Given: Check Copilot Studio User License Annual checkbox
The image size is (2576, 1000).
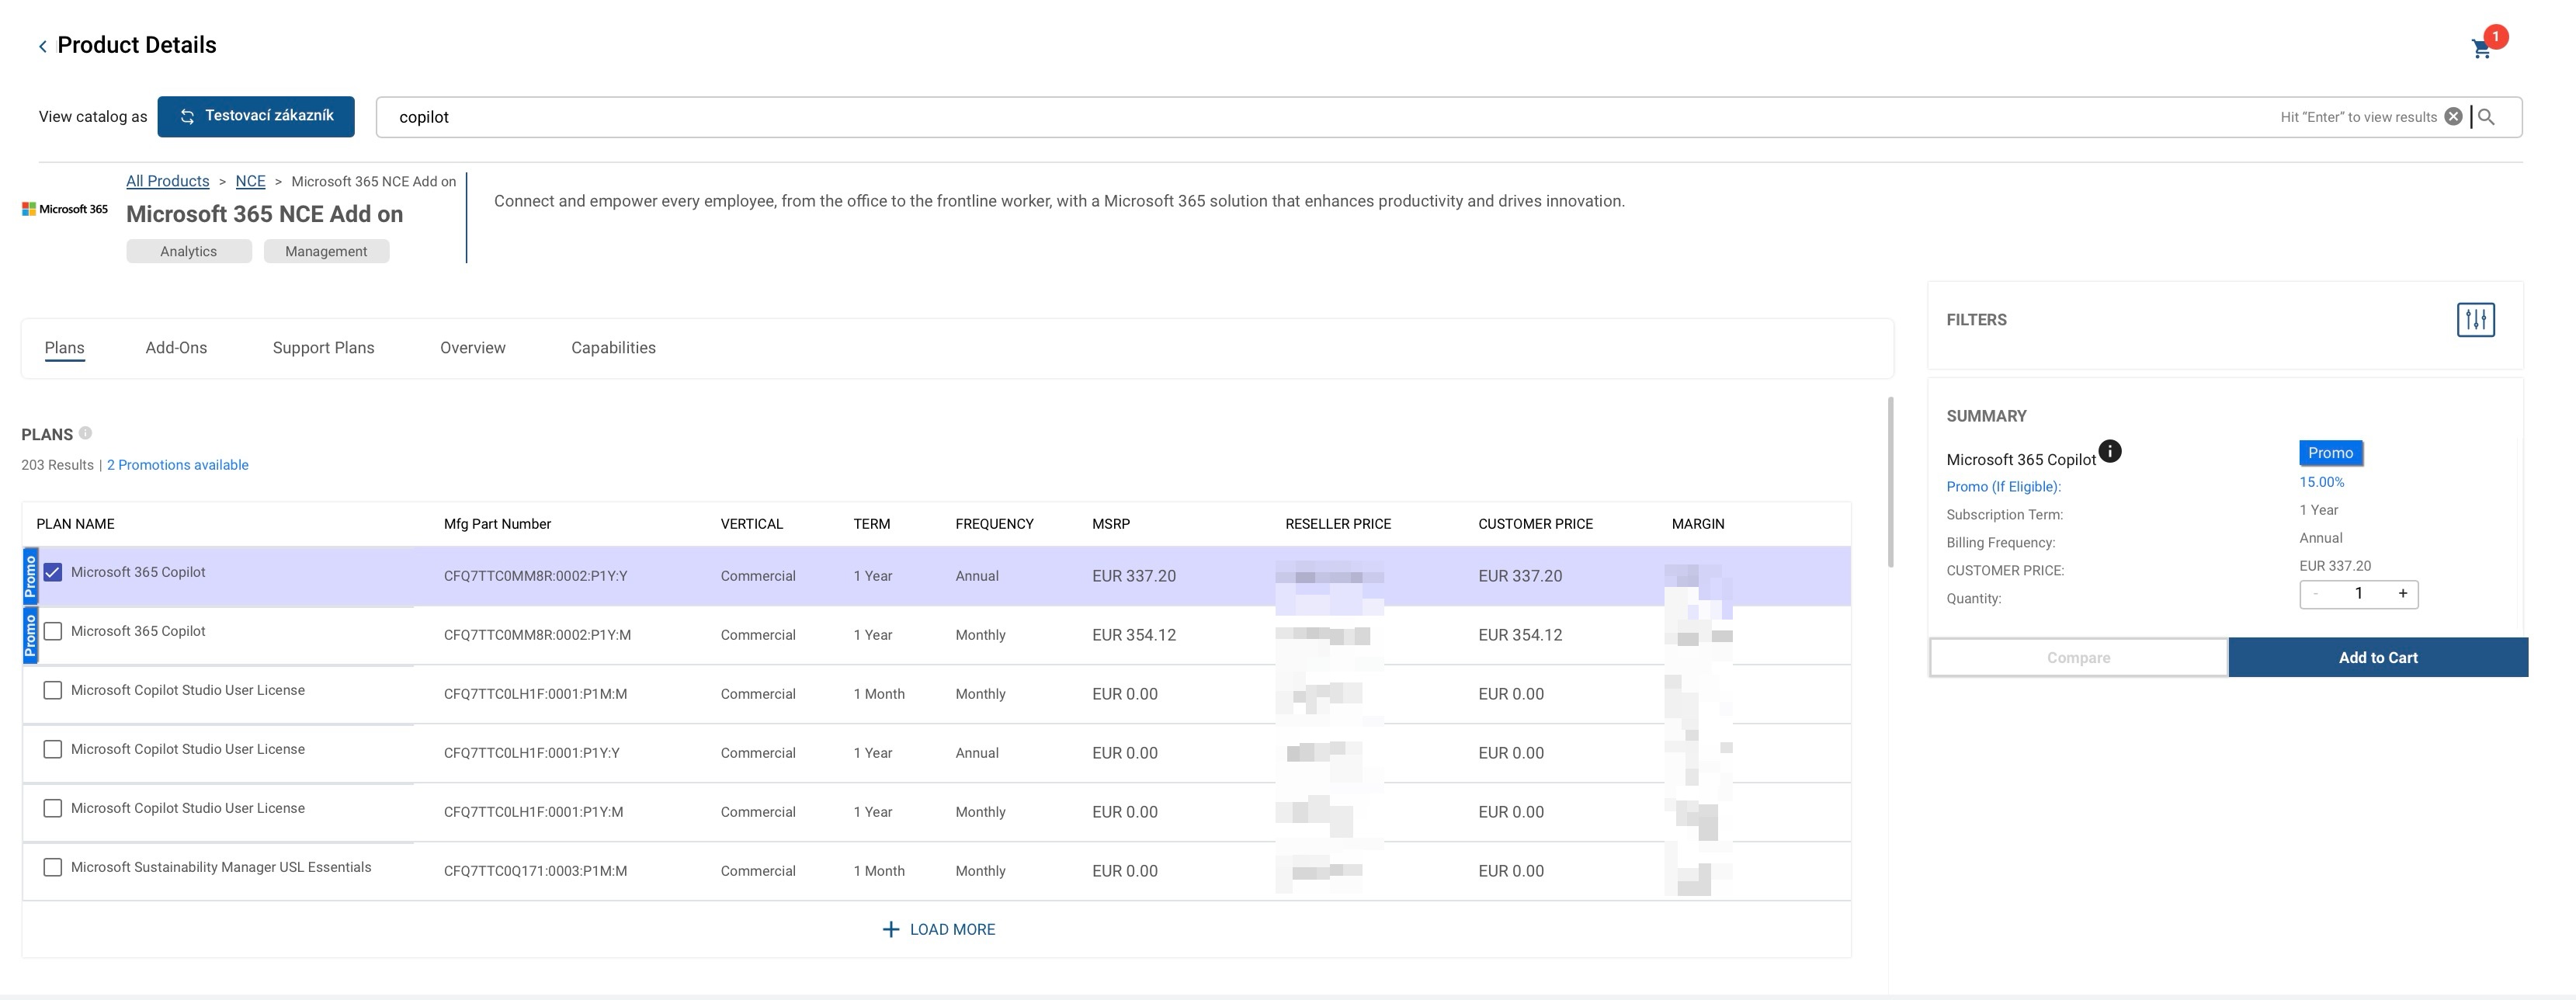Looking at the screenshot, I should click(x=53, y=749).
